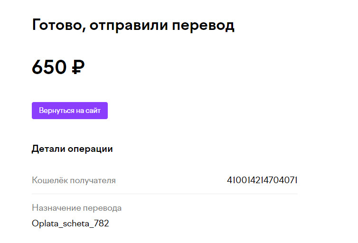Click the word "перевод" in the title
Viewport: 358px width, 243px height.
(x=203, y=26)
